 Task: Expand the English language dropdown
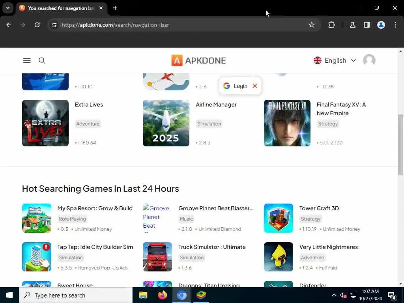(x=335, y=60)
